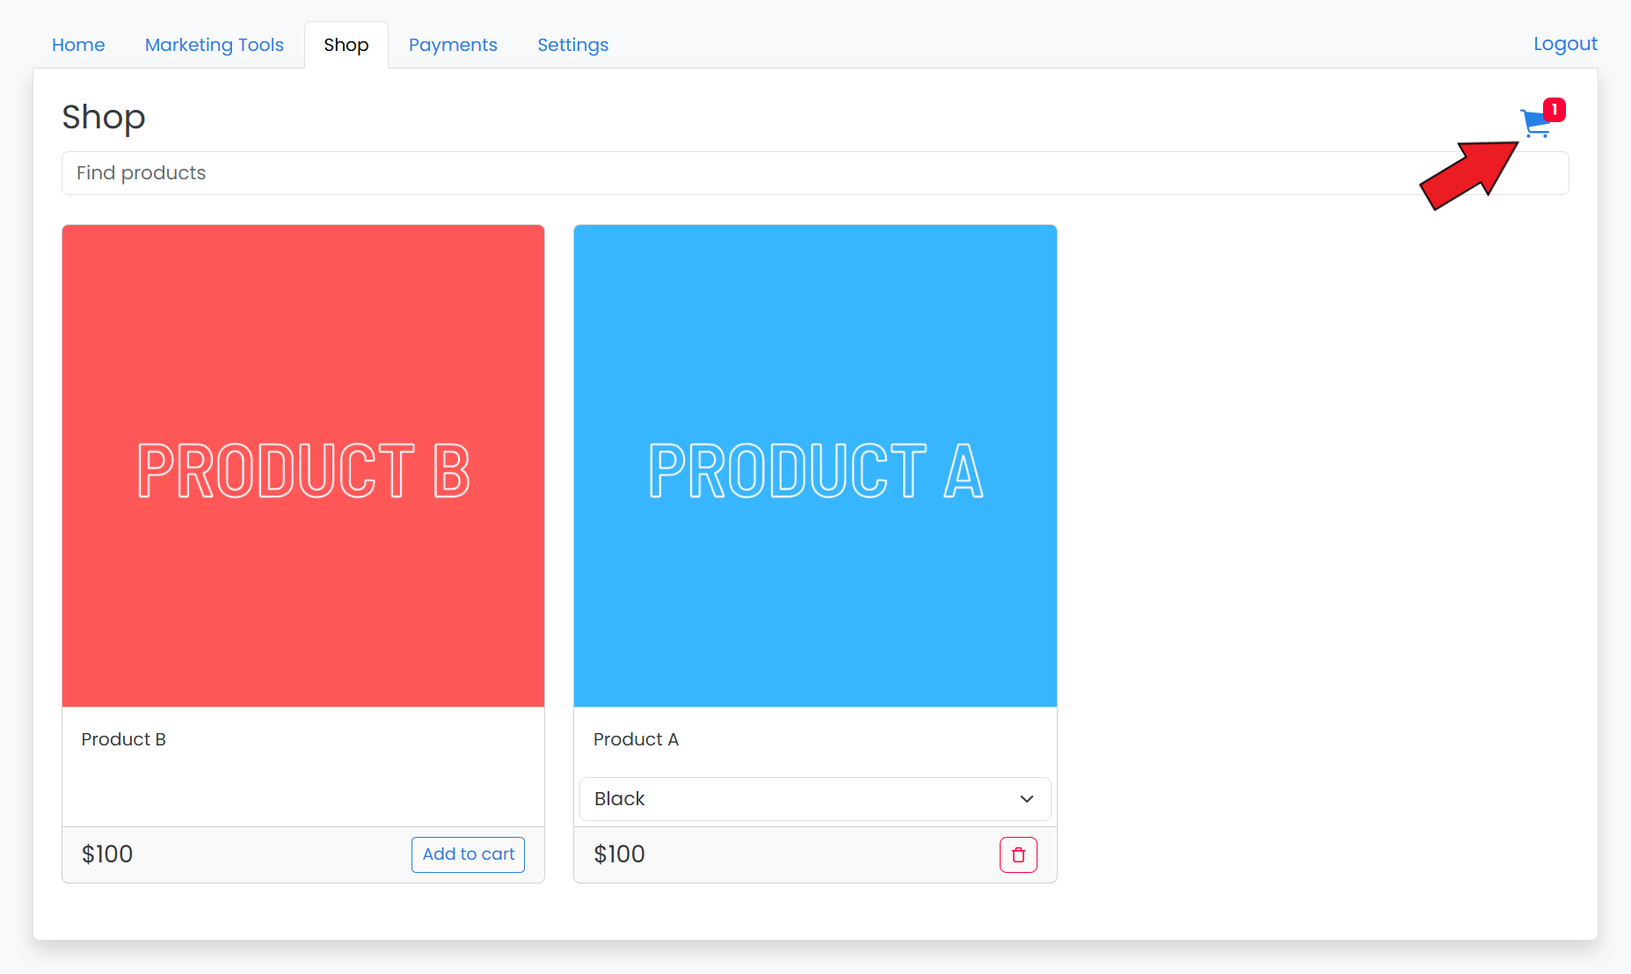Click the Logout link
Viewport: 1631px width, 974px height.
[1564, 44]
